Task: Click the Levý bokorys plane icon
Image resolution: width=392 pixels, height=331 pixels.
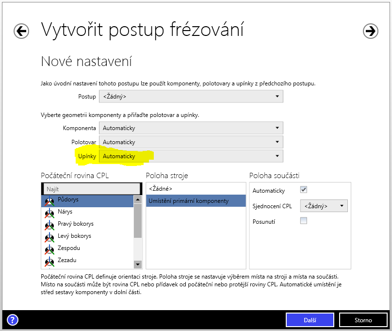Action: click(x=49, y=237)
